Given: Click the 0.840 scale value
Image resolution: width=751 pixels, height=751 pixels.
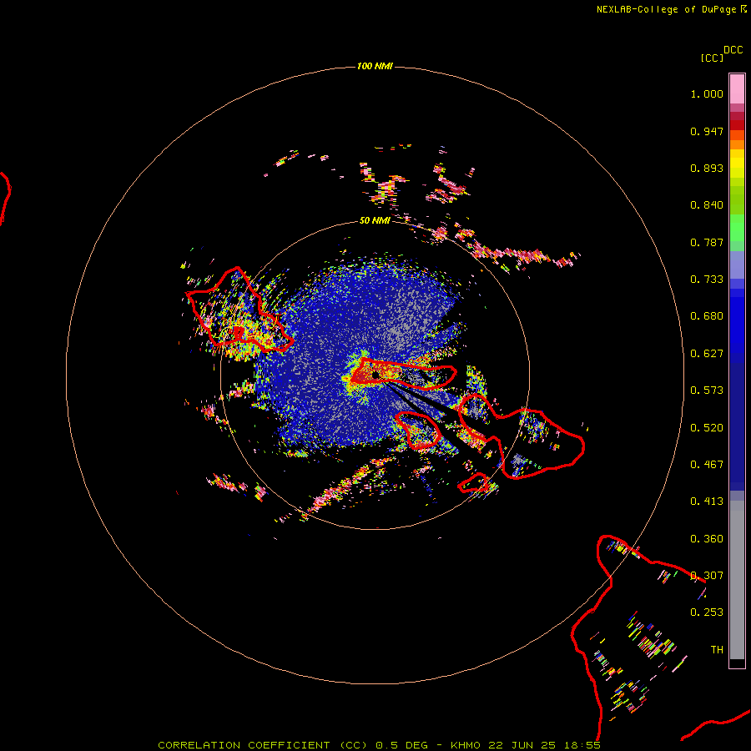Looking at the screenshot, I should [x=707, y=205].
